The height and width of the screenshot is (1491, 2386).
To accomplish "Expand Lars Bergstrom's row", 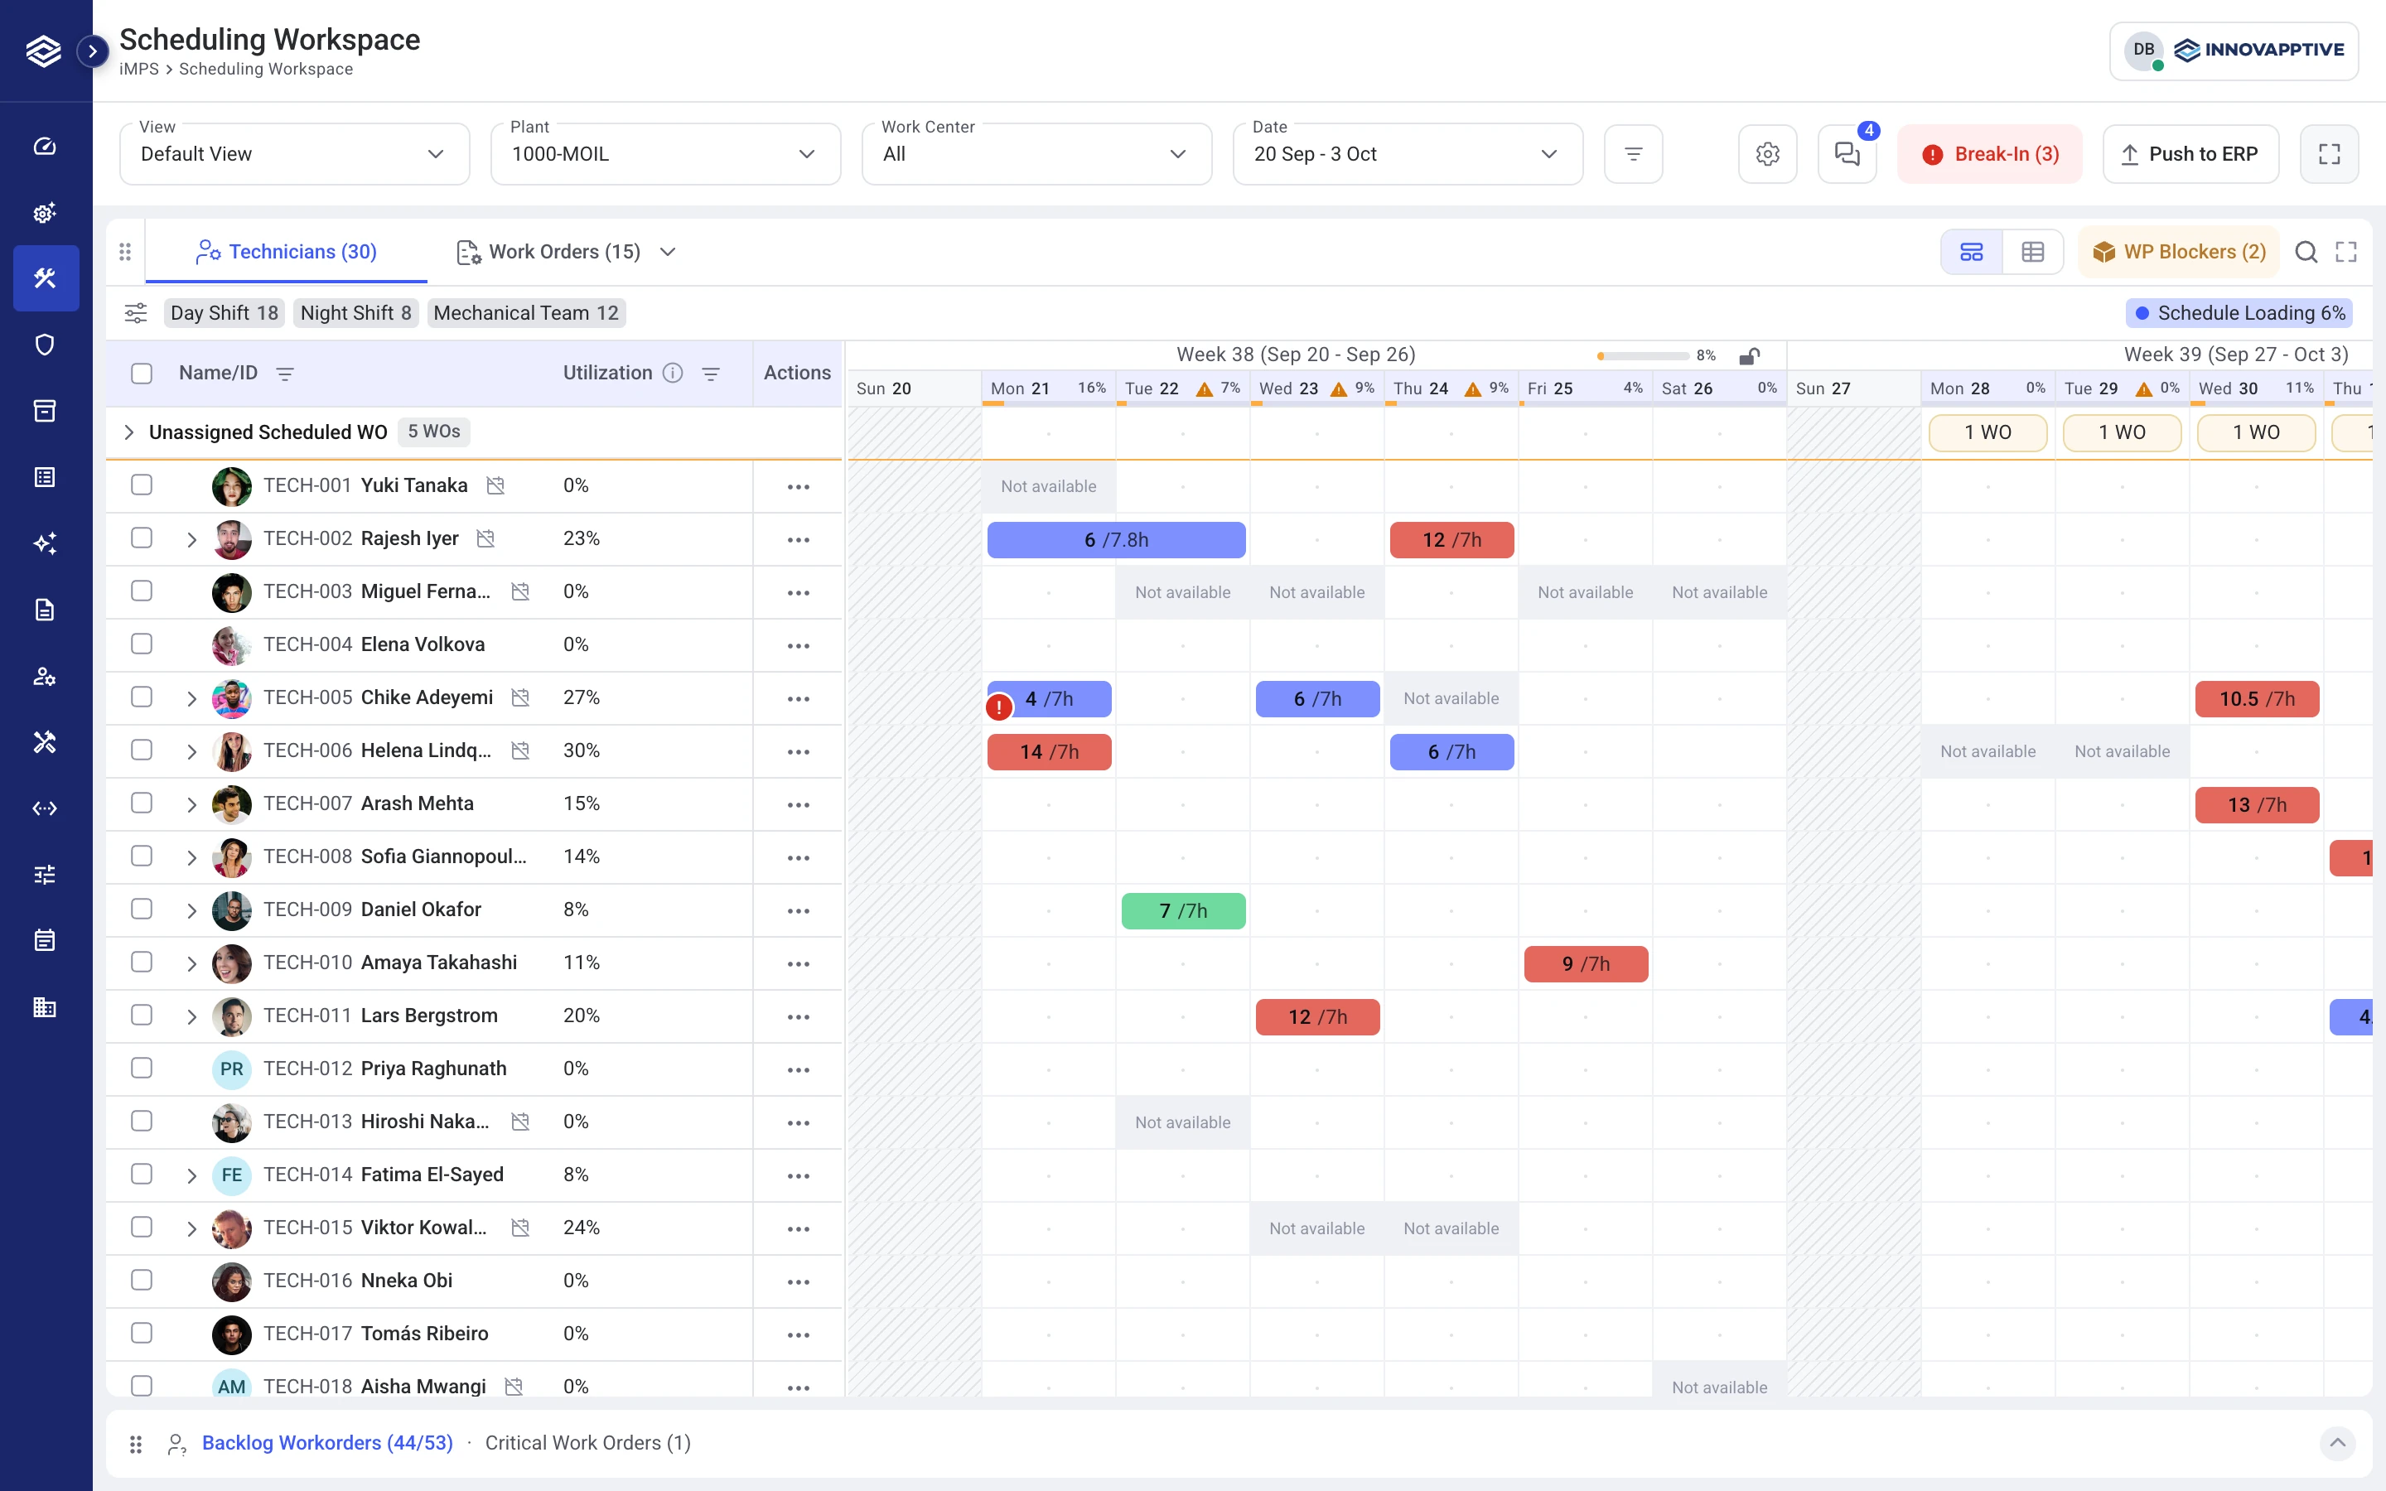I will click(x=191, y=1016).
